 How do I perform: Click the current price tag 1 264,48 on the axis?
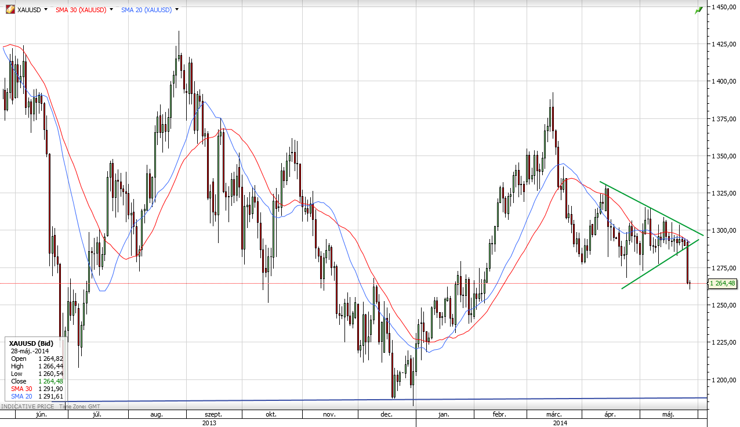721,283
